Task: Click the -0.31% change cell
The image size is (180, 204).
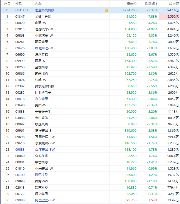Action: (x=152, y=194)
